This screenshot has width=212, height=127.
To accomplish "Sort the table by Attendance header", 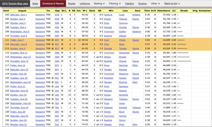I will pos(164,11).
